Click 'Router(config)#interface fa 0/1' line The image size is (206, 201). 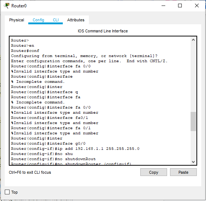point(51,128)
